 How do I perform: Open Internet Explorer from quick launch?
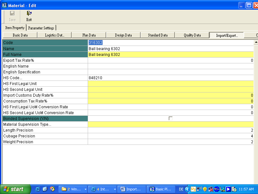(37, 189)
